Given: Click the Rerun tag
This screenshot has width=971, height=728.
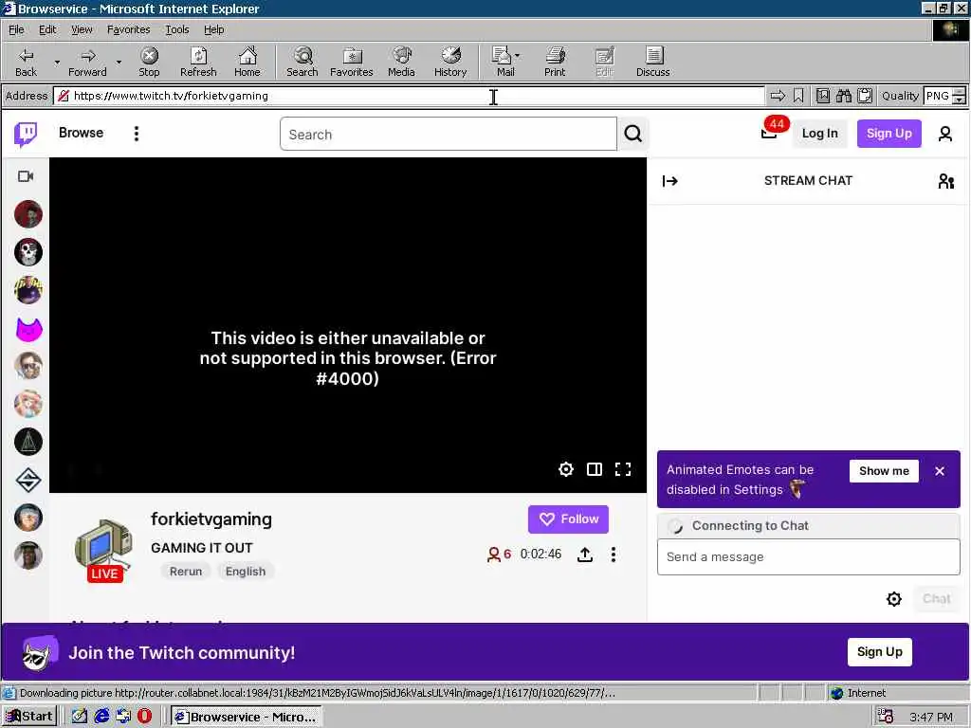Looking at the screenshot, I should pos(186,572).
